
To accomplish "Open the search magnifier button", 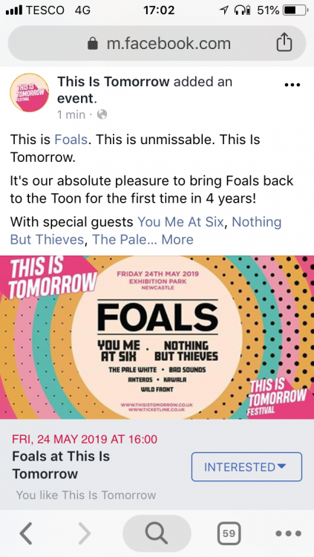I will [x=157, y=533].
